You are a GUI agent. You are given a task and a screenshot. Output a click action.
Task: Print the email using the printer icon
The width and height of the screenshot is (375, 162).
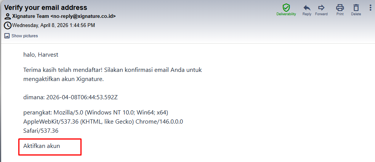point(340,8)
